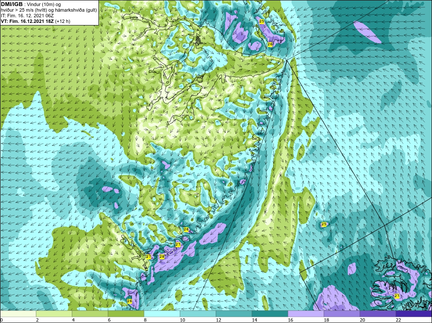Image resolution: width=432 pixels, height=323 pixels.
Task: Click the legend scale value 6
Action: pyautogui.click(x=109, y=320)
